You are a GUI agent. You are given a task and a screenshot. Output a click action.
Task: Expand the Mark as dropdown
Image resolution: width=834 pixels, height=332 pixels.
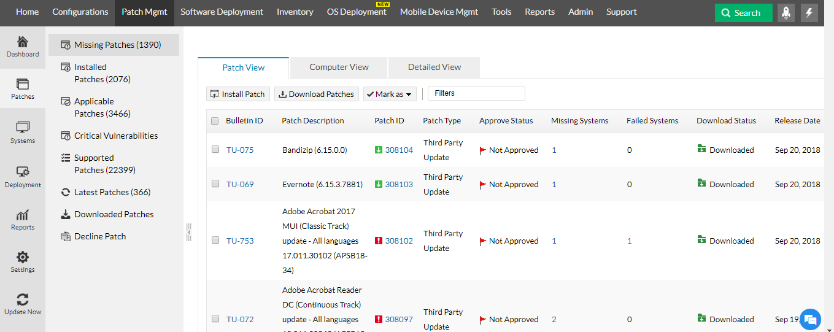pyautogui.click(x=390, y=94)
